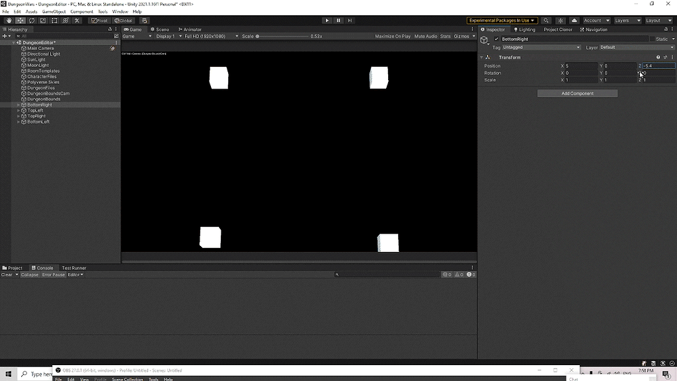677x381 pixels.
Task: Click the Unity cloud services icon
Action: [574, 20]
